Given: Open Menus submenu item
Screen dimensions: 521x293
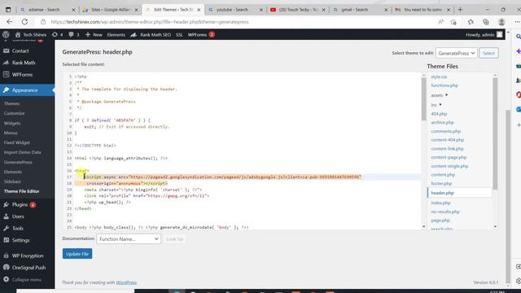Looking at the screenshot, I should tap(11, 133).
